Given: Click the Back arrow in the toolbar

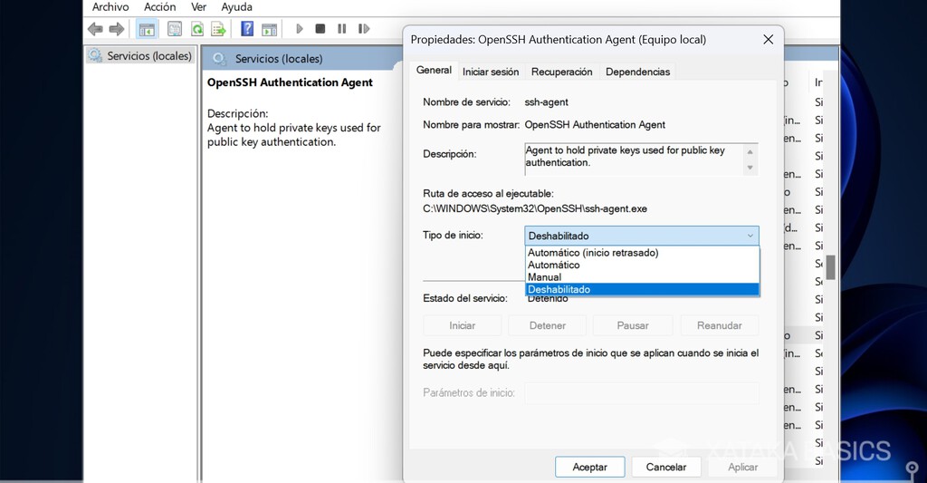Looking at the screenshot, I should tap(95, 29).
